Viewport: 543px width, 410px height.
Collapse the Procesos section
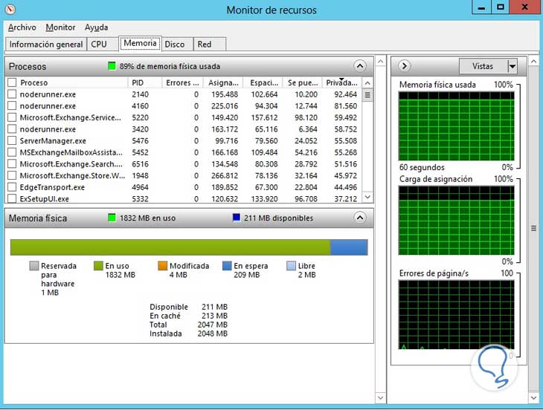tap(360, 66)
